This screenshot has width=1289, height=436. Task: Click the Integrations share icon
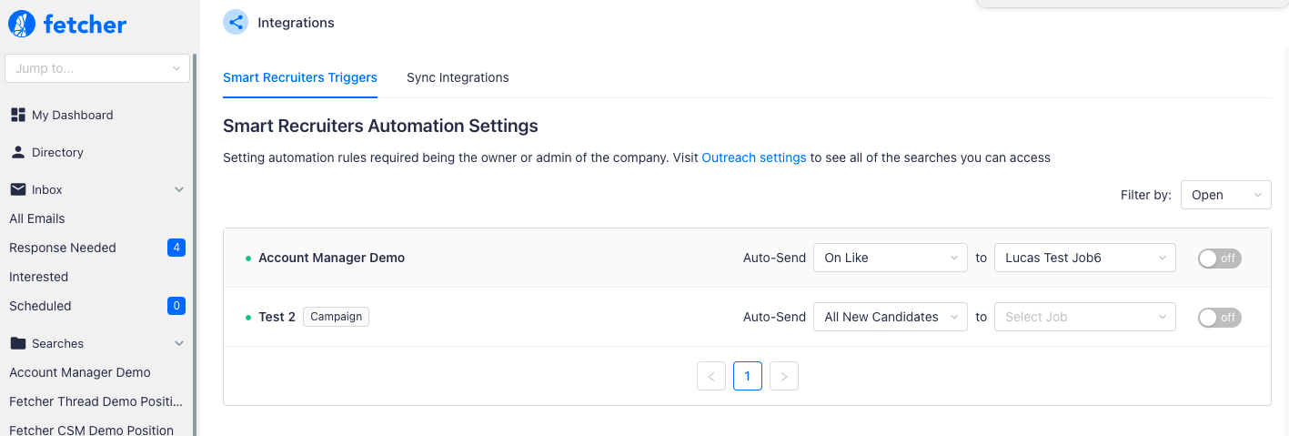click(237, 23)
